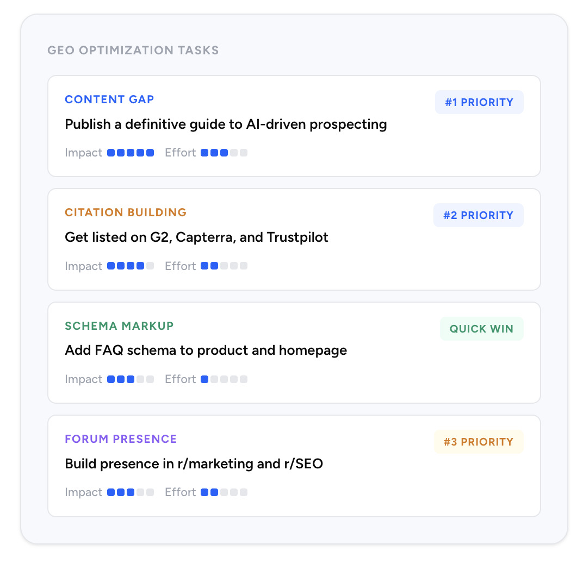Open the CONTENT GAP category label
The height and width of the screenshot is (564, 583).
tap(109, 99)
